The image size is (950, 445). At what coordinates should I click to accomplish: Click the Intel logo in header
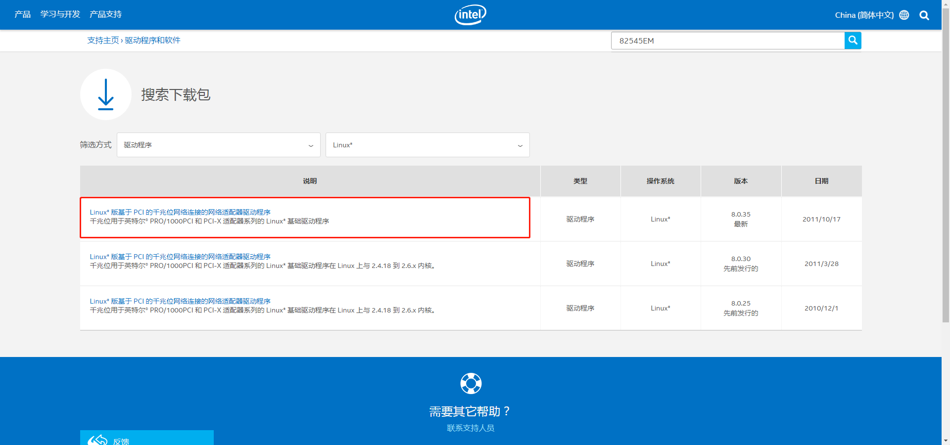[x=470, y=15]
